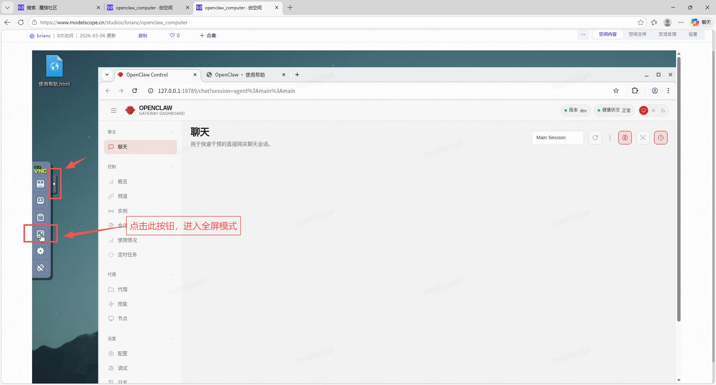Open the inner browser profile icon
Image resolution: width=716 pixels, height=385 pixels.
[655, 91]
